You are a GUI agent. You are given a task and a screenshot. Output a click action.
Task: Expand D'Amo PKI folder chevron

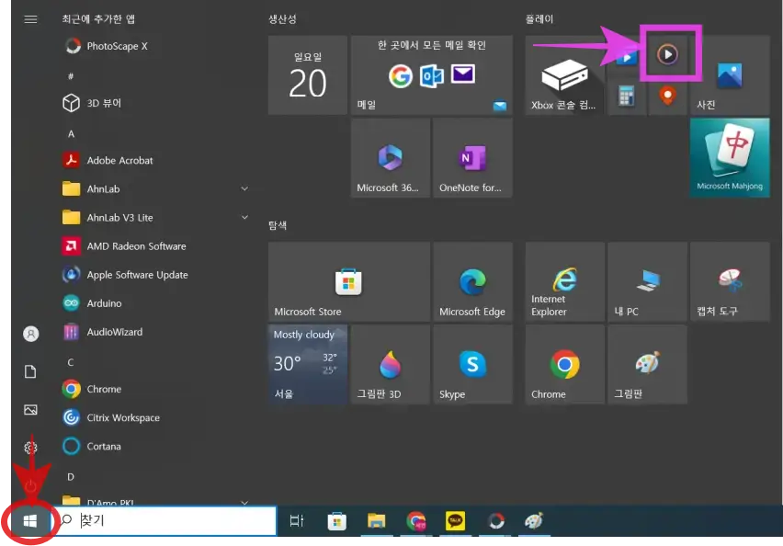coord(244,502)
